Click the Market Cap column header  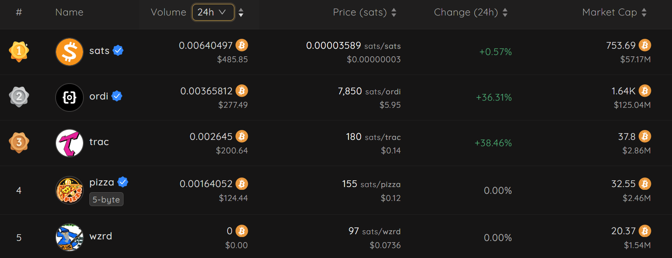[609, 12]
